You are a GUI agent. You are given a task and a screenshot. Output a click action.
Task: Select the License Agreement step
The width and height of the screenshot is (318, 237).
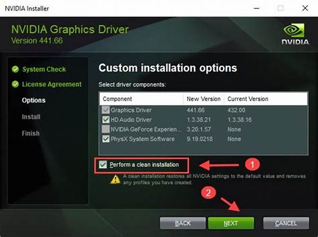(52, 84)
